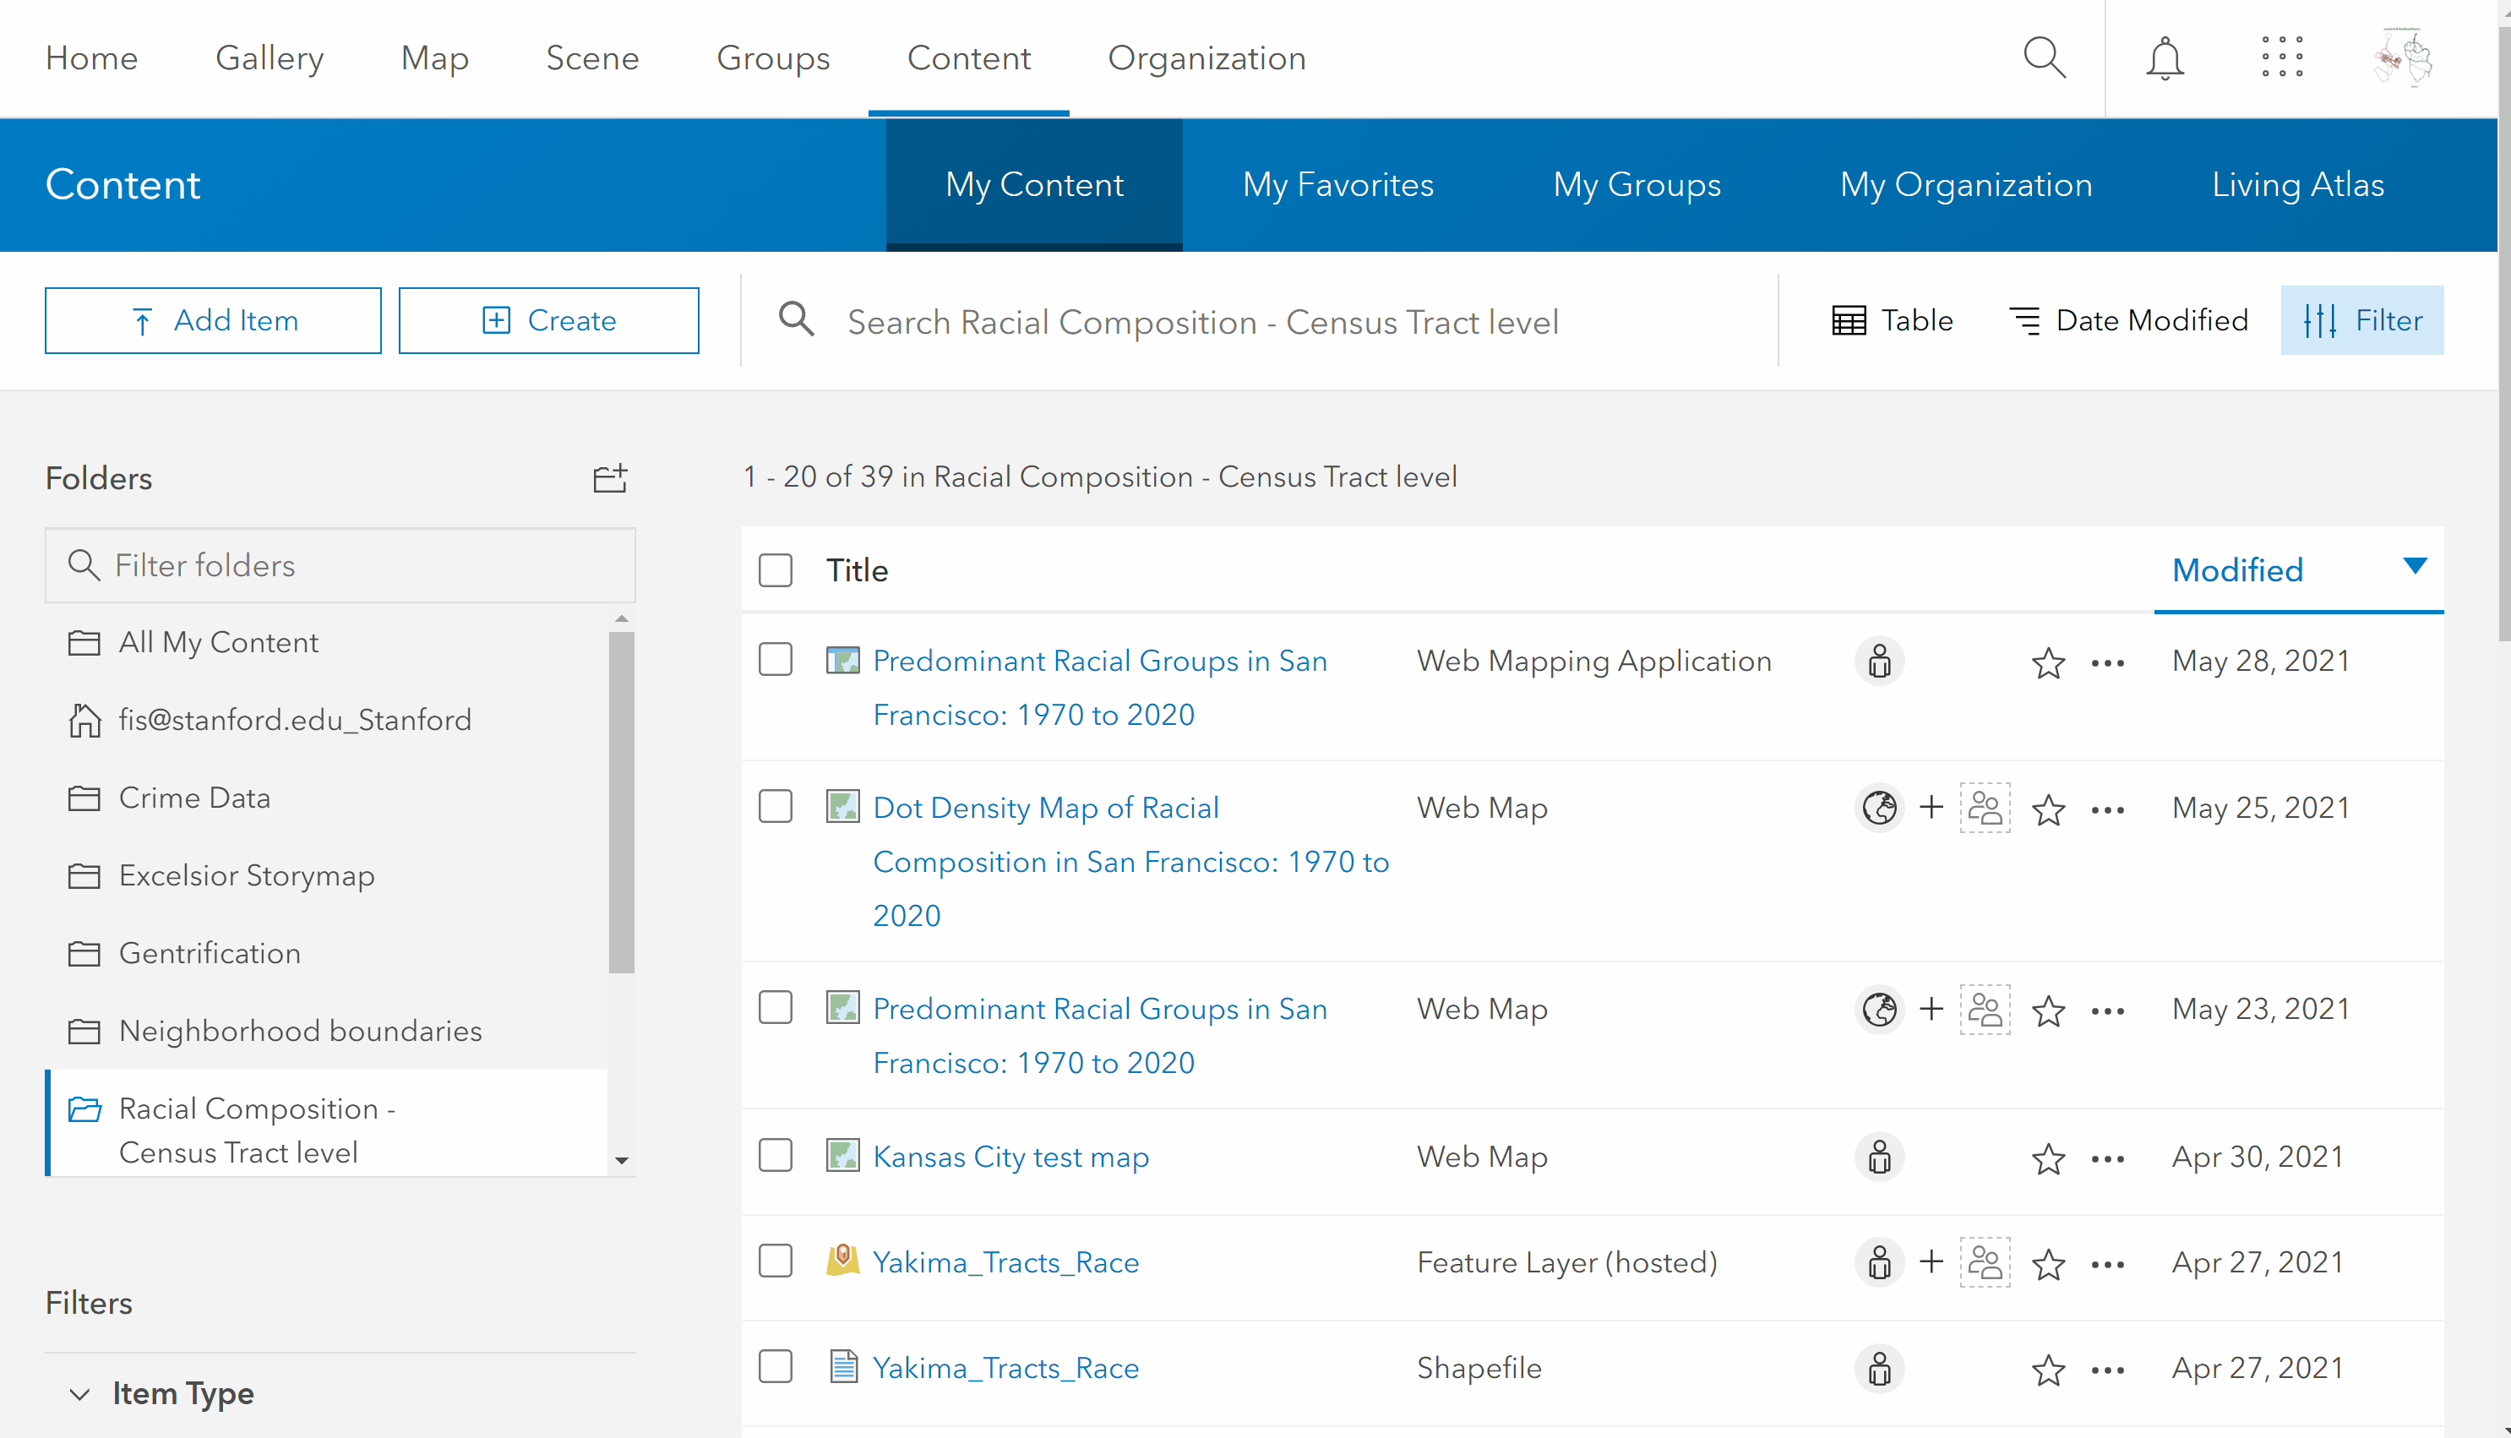Image resolution: width=2511 pixels, height=1438 pixels.
Task: Click the search magnifier icon in top navigation
Action: pos(2044,57)
